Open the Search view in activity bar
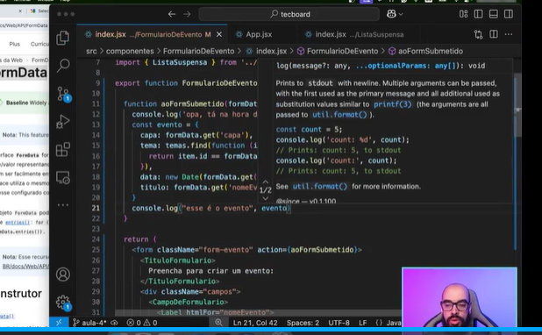This screenshot has height=335, width=542. [63, 66]
